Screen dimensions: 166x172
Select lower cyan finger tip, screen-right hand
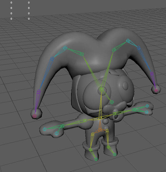[x=147, y=112]
